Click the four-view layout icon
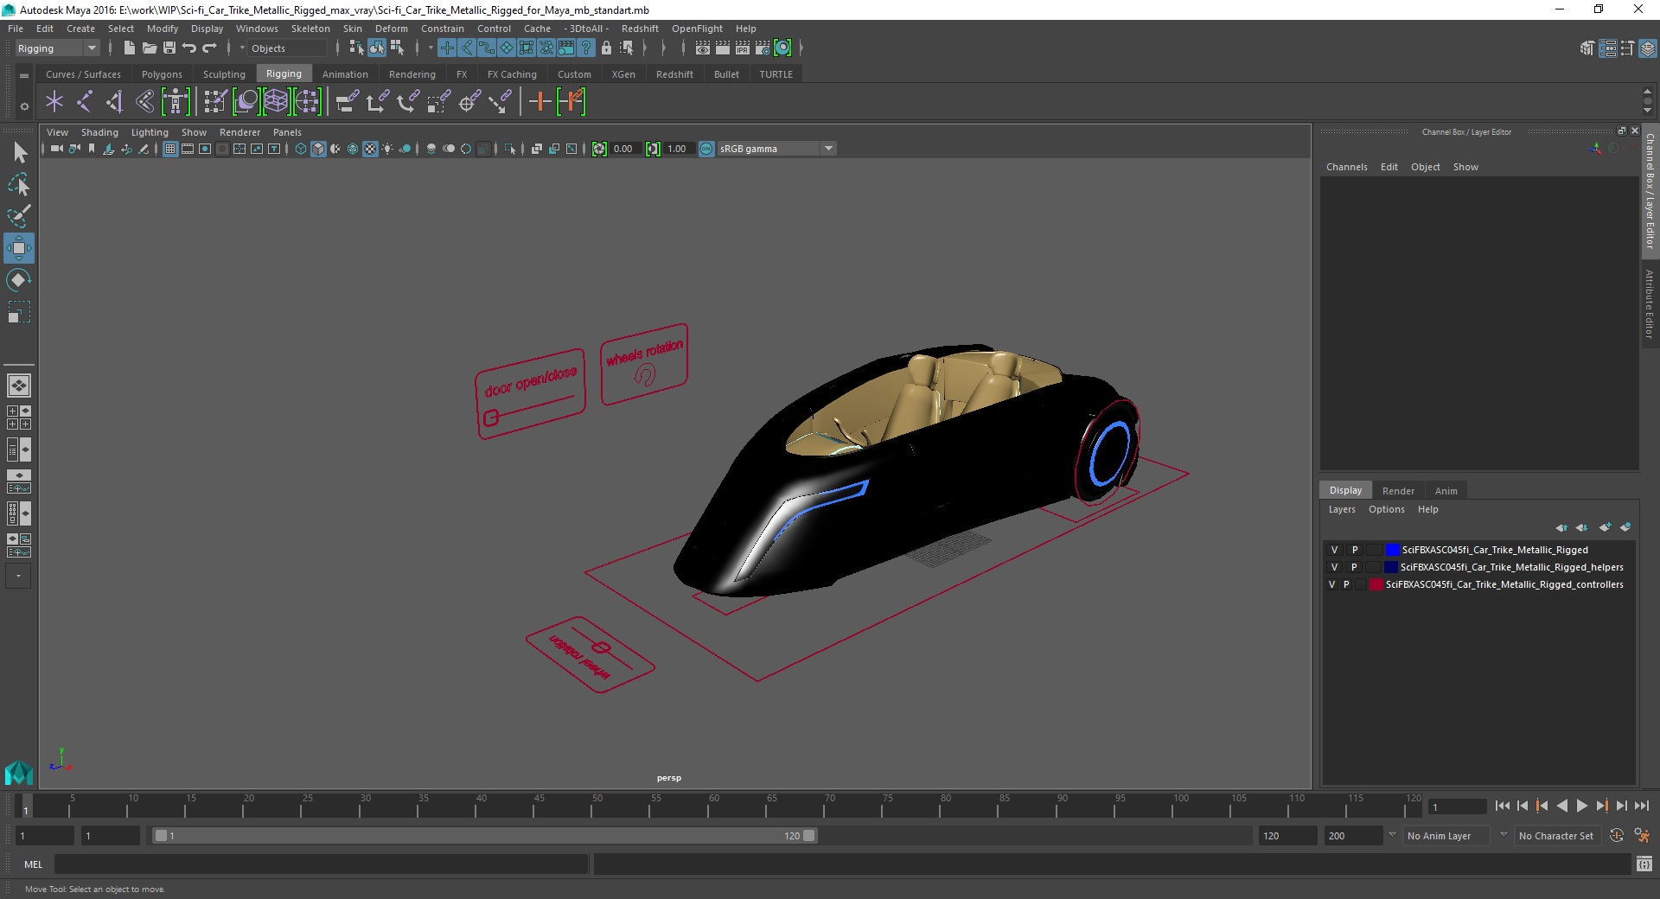 point(19,418)
